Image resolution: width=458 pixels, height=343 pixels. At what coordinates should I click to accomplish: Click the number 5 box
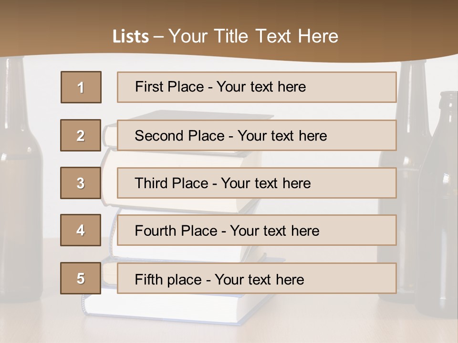point(81,278)
